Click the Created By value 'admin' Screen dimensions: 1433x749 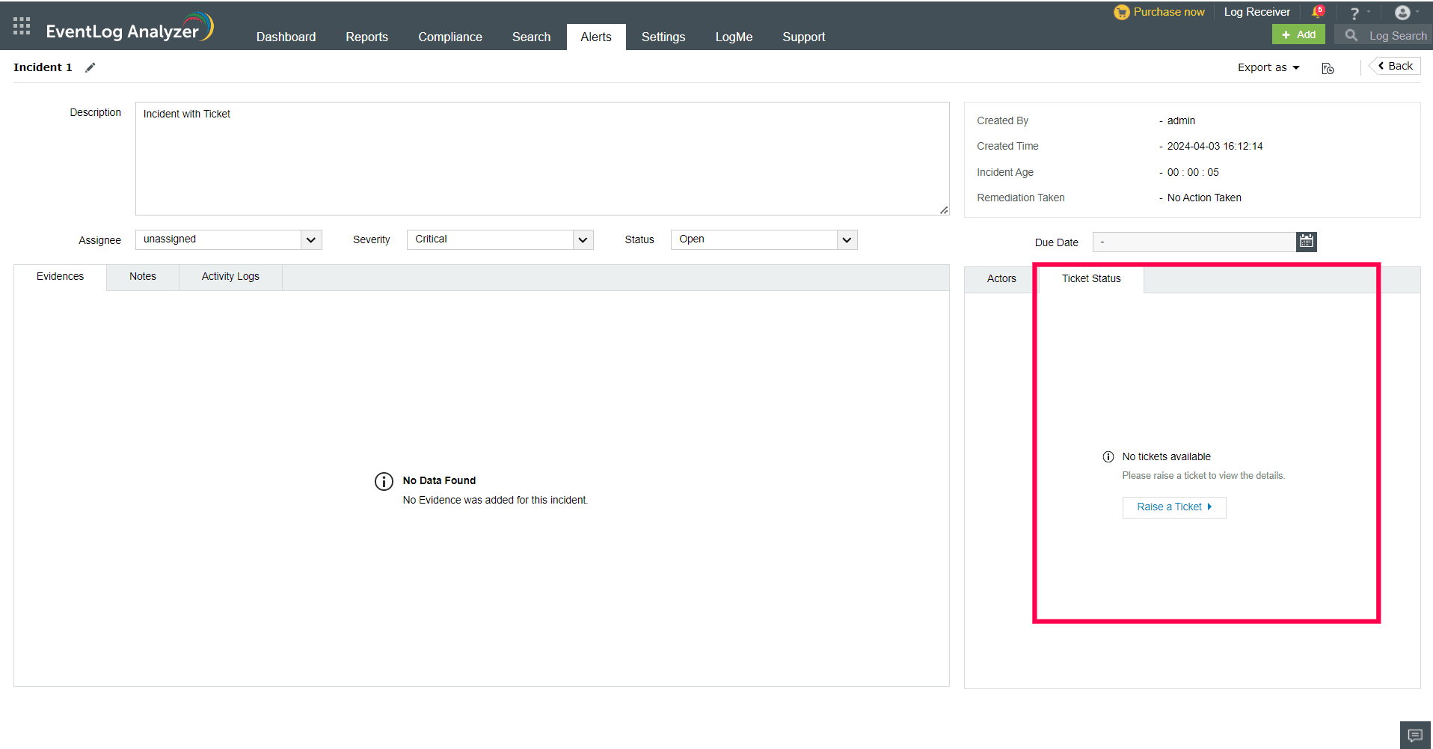coord(1181,121)
